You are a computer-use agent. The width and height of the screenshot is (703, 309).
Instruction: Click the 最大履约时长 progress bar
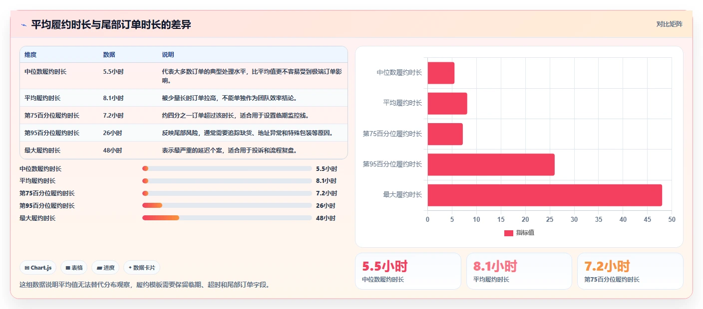pyautogui.click(x=227, y=218)
